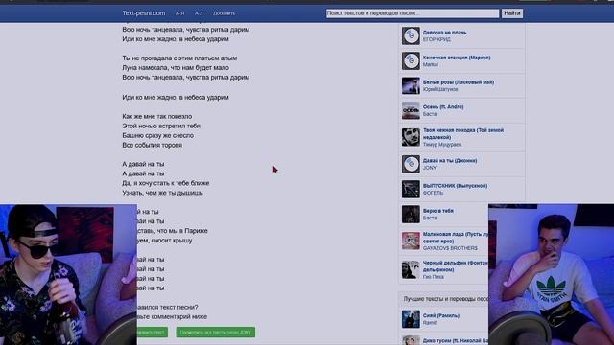The image size is (614, 345).
Task: Open artist Гио Пика
Action: tap(433, 277)
